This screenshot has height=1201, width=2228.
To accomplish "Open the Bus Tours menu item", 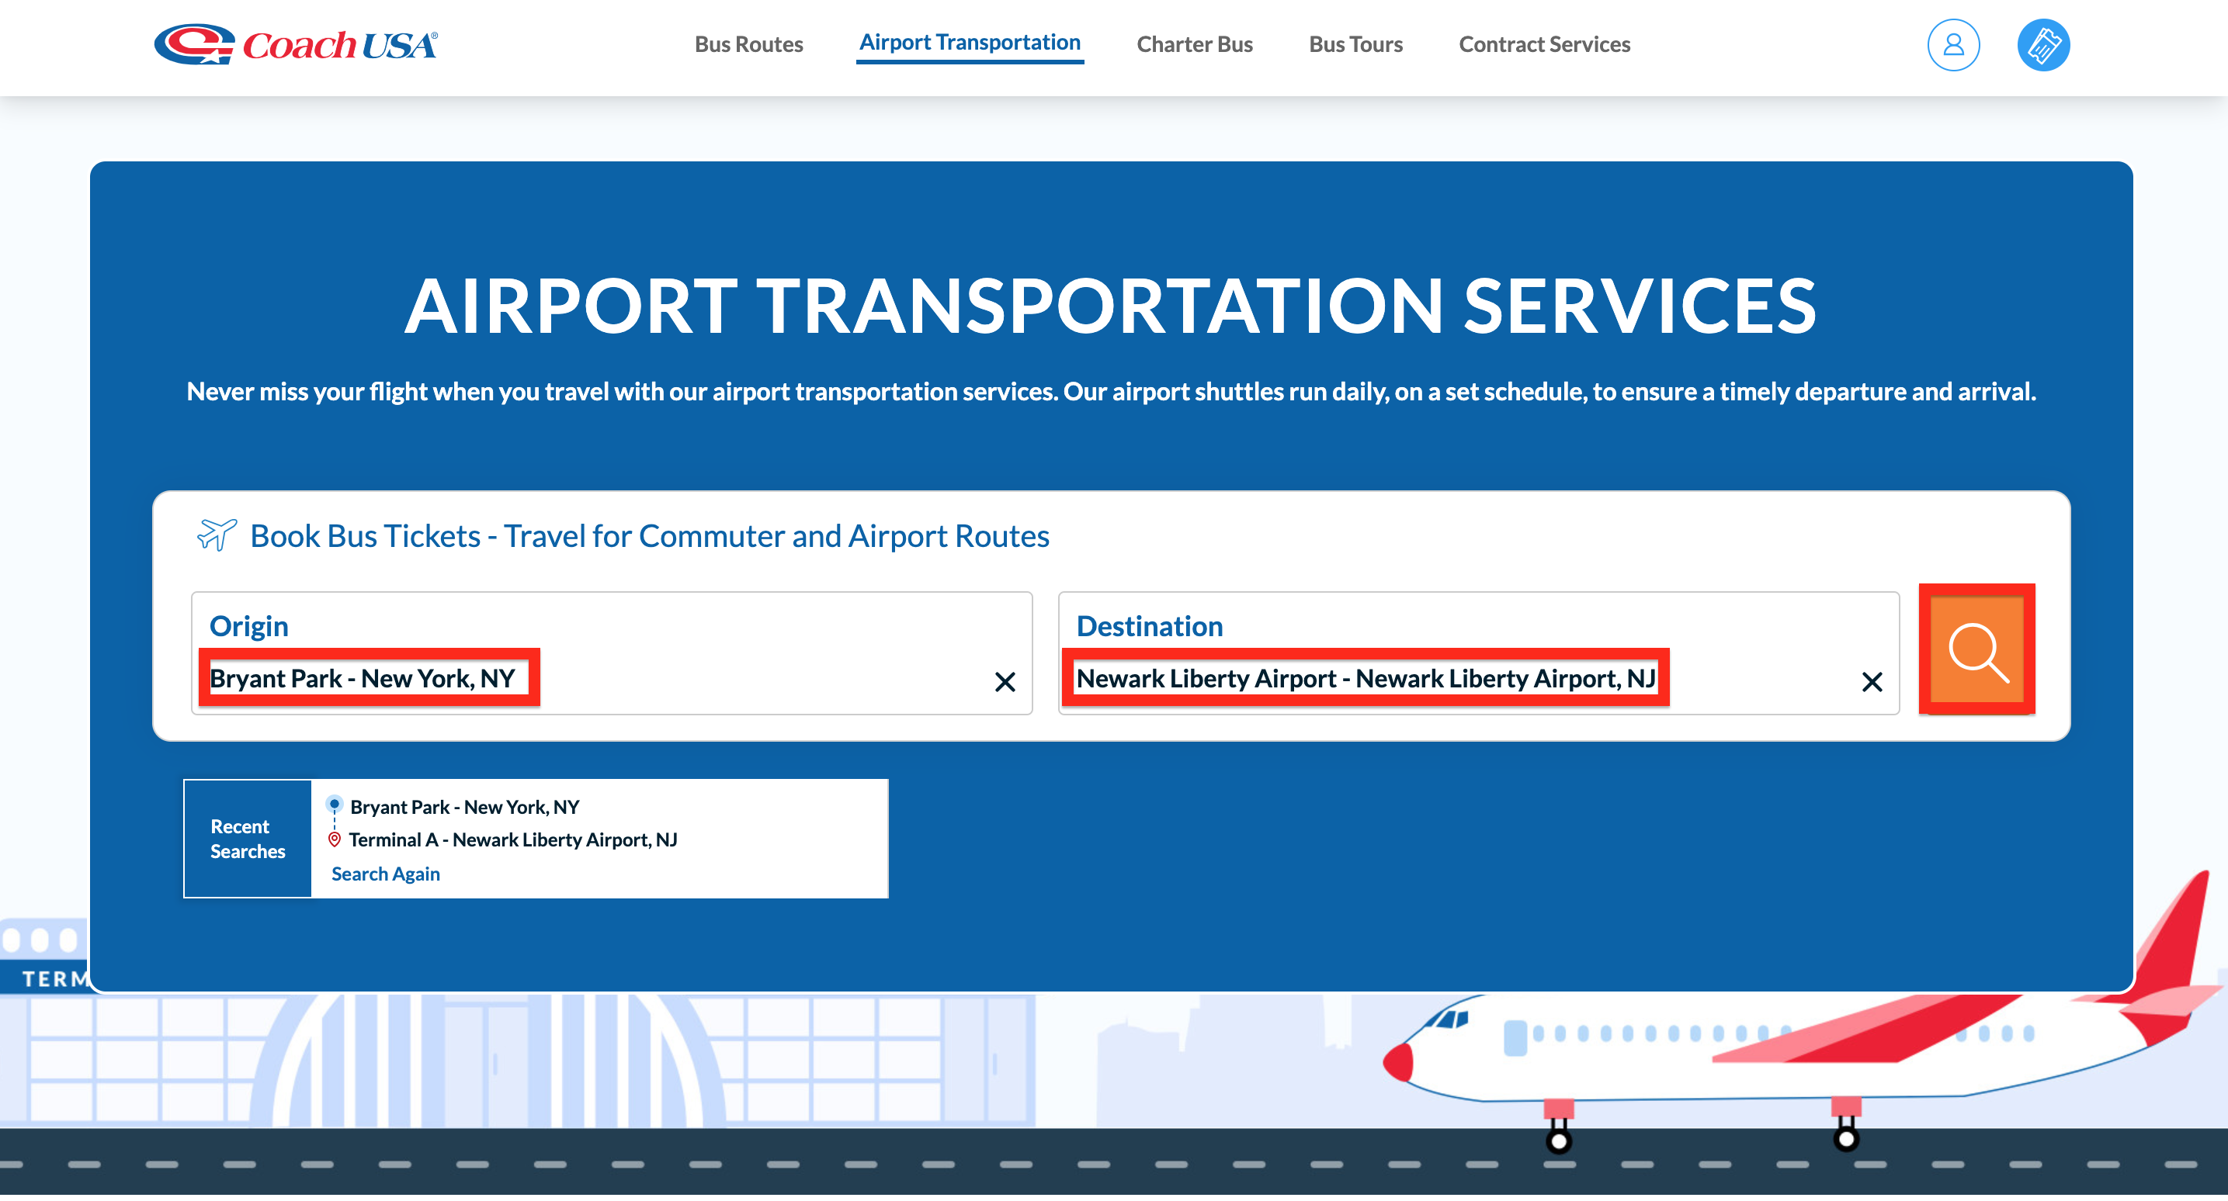I will 1355,44.
